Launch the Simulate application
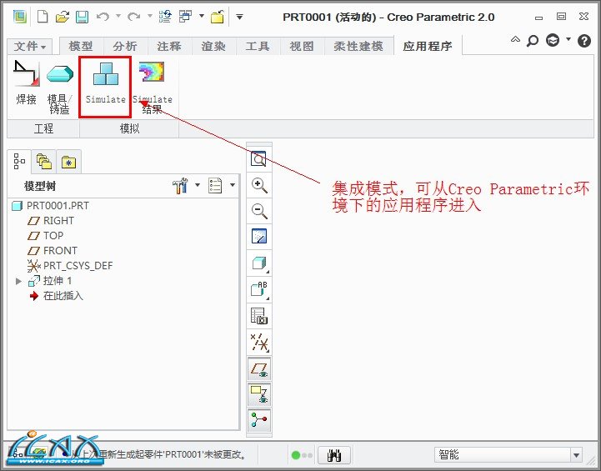 click(x=105, y=83)
